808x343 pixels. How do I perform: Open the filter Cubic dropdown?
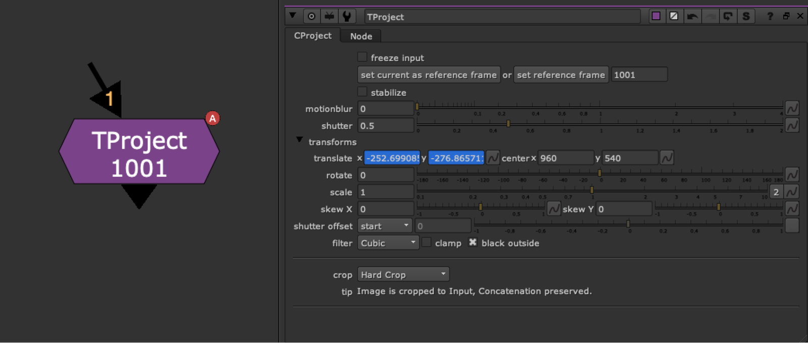[x=388, y=243]
